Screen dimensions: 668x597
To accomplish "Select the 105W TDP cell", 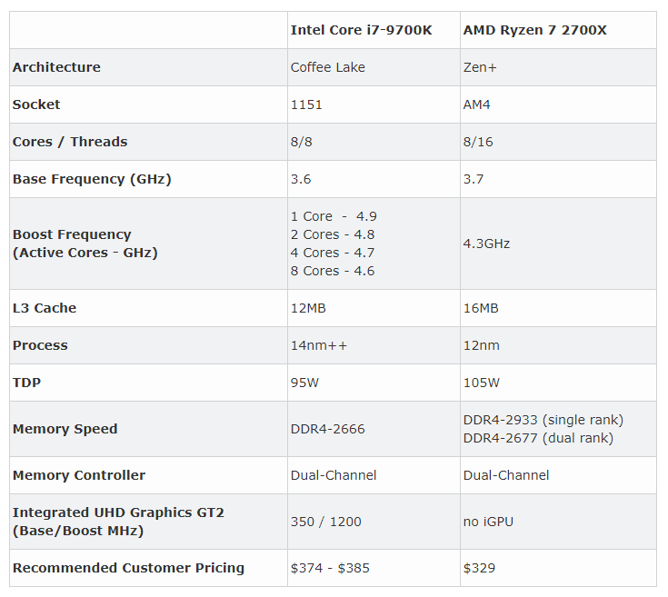I will tap(482, 383).
